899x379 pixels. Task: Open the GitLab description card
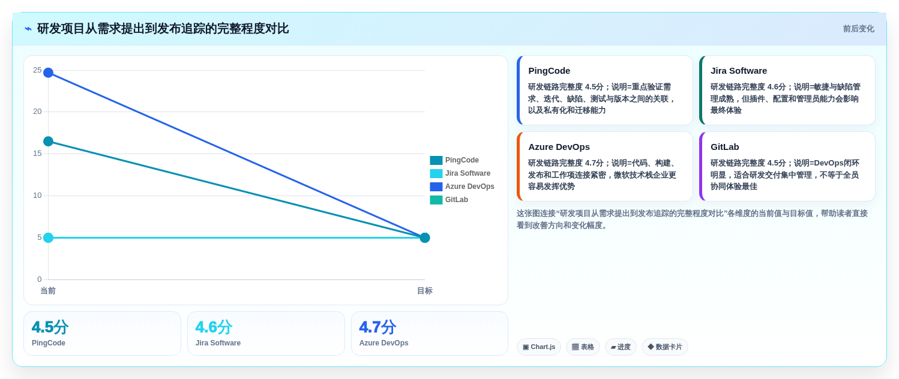787,166
